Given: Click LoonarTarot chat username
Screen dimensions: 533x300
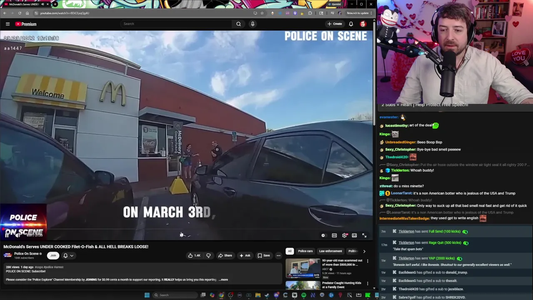Looking at the screenshot, I should pyautogui.click(x=401, y=193).
